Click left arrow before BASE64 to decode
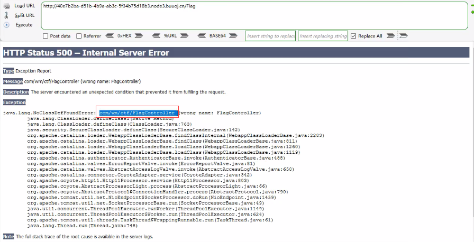 [x=202, y=36]
